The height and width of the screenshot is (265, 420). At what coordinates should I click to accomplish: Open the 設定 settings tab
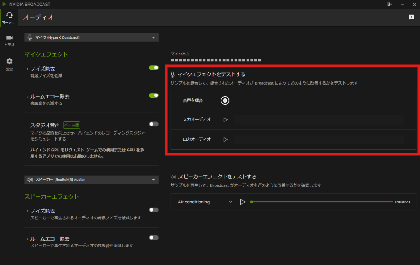pyautogui.click(x=9, y=64)
